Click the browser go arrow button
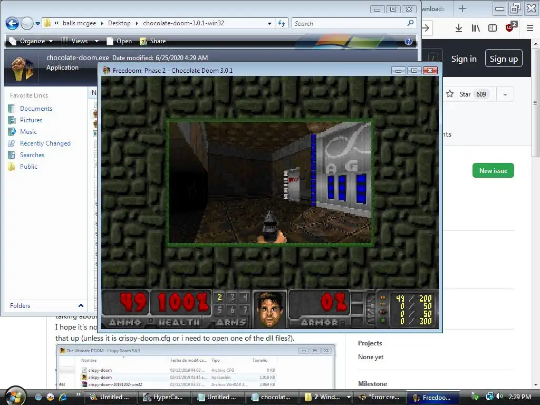The height and width of the screenshot is (405, 540). 426,28
